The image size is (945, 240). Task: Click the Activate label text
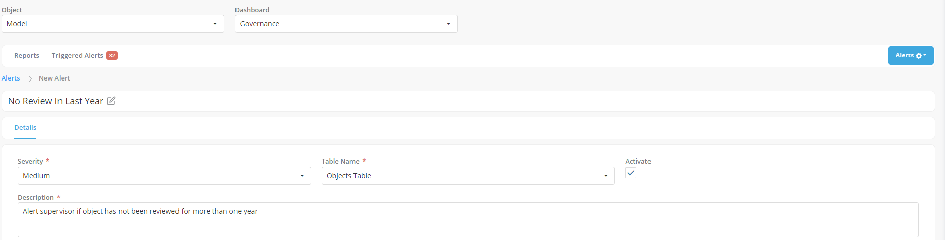(x=638, y=161)
